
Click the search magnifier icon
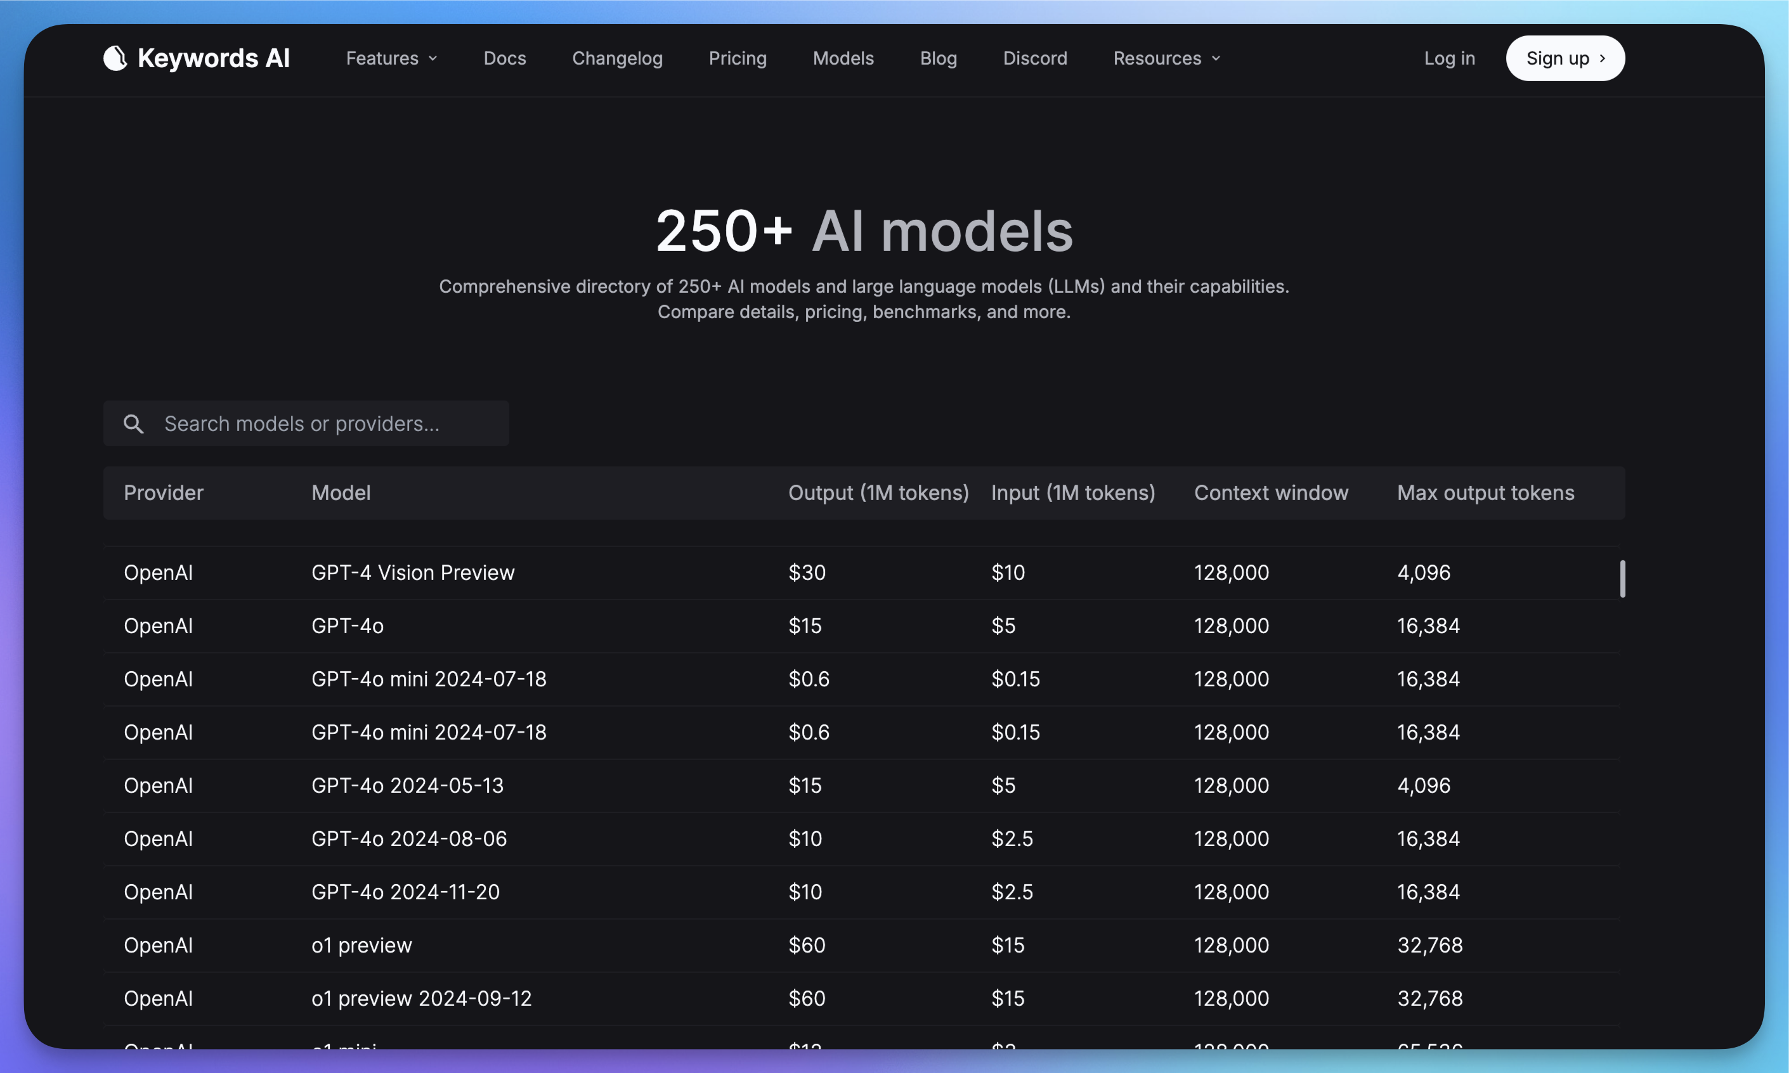pyautogui.click(x=133, y=424)
